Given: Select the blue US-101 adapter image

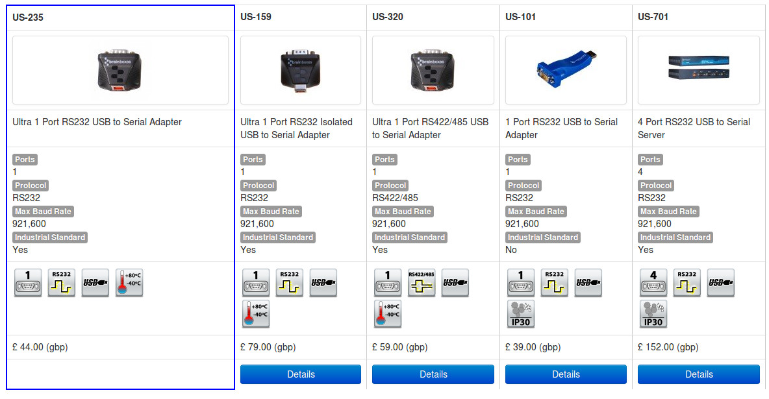Looking at the screenshot, I should (x=566, y=70).
